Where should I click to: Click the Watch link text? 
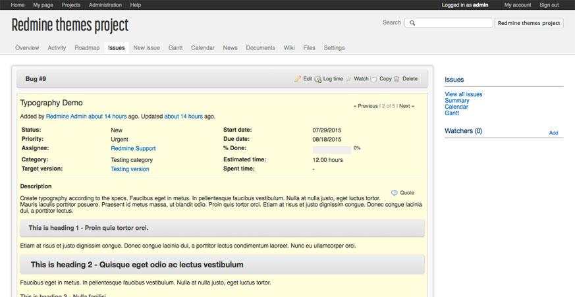tap(361, 79)
